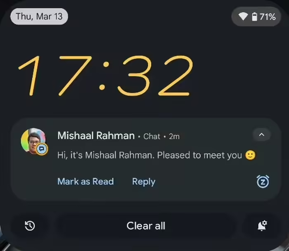Viewport: 289px width, 251px height.
Task: Collapse the Mishaal Rahman notification
Action: pyautogui.click(x=262, y=134)
